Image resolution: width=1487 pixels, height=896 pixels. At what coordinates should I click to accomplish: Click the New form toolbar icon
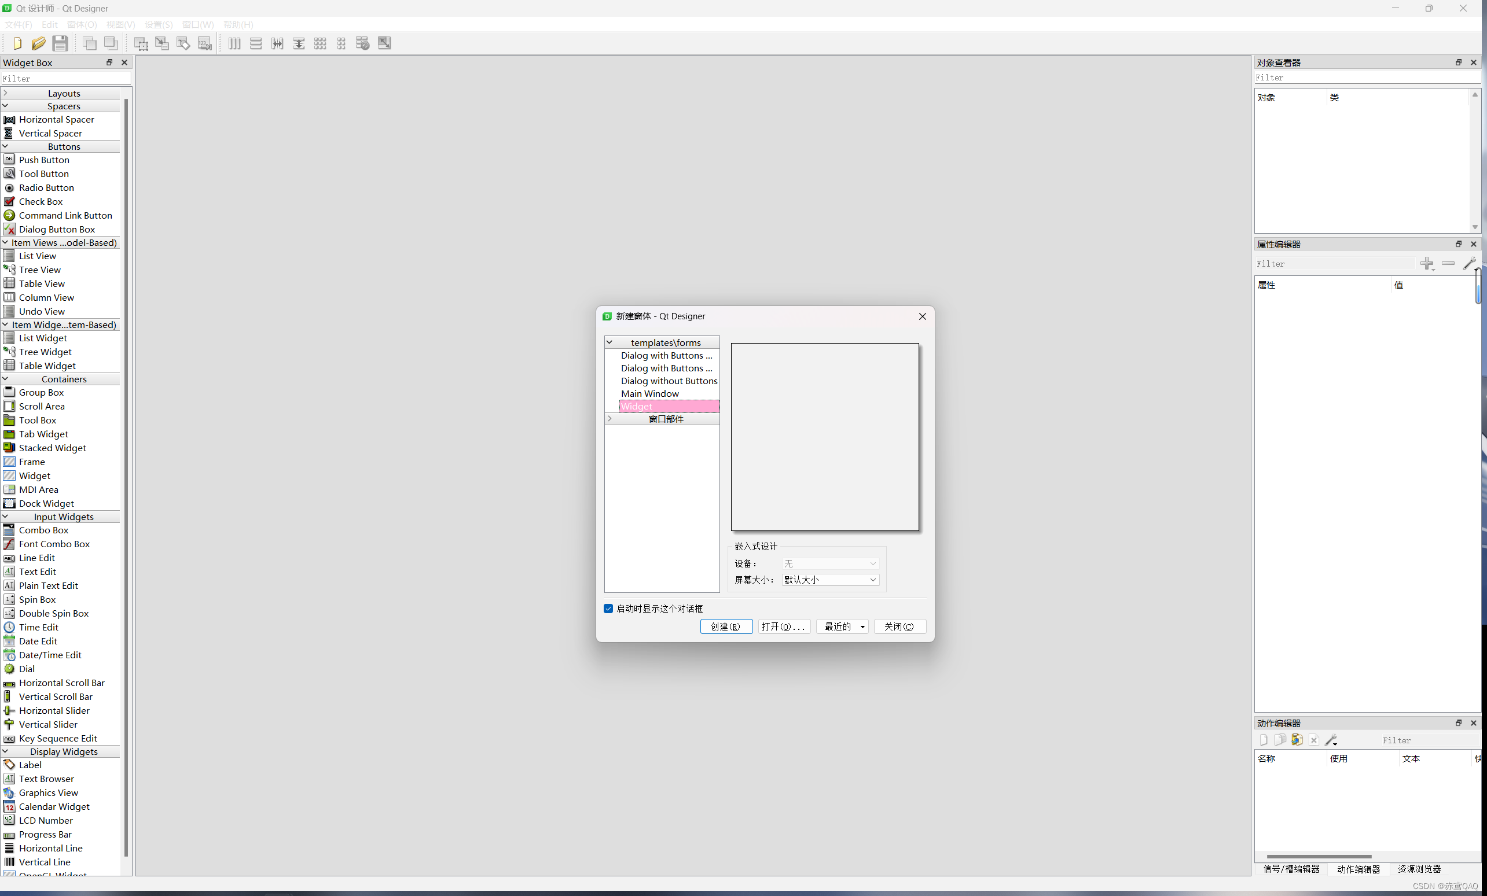17,43
